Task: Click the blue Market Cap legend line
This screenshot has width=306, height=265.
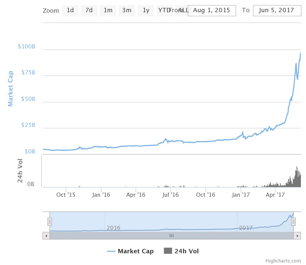Action: 111,251
